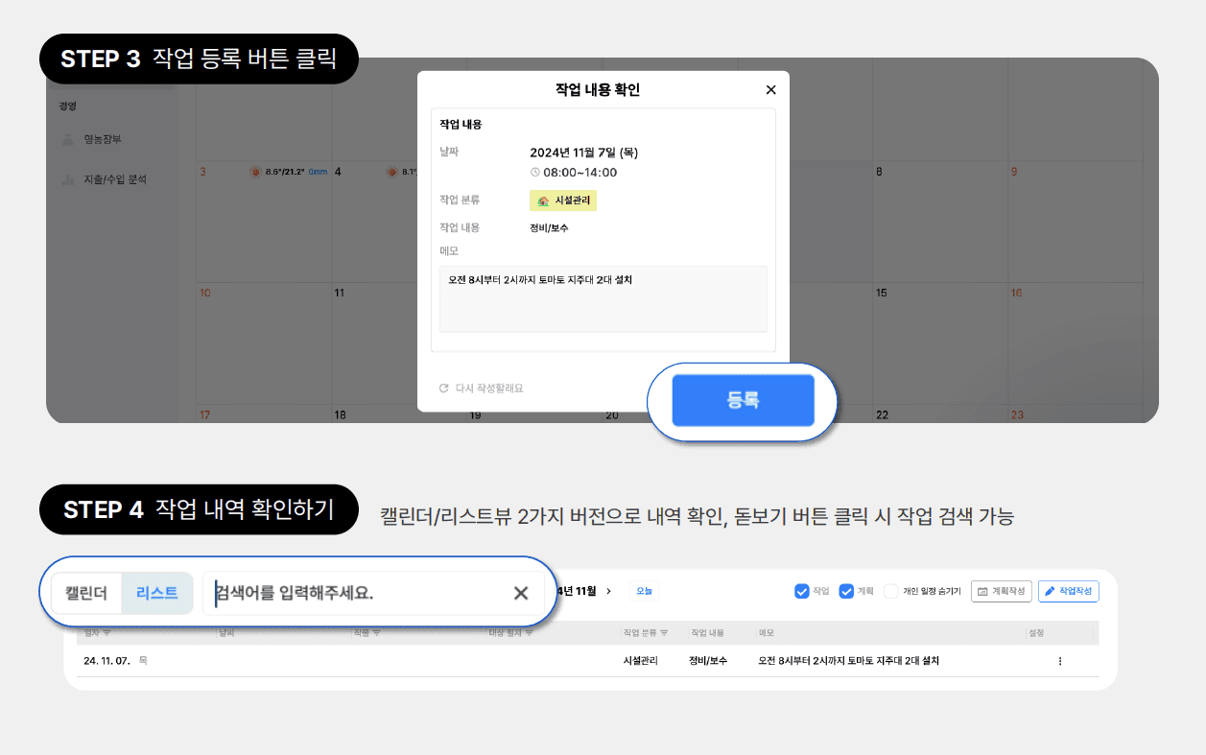The image size is (1206, 755).
Task: Disable the 계획 checkbox
Action: coord(846,591)
